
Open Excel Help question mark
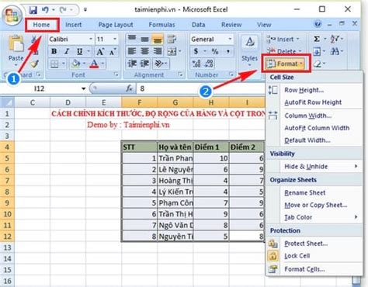(x=318, y=24)
